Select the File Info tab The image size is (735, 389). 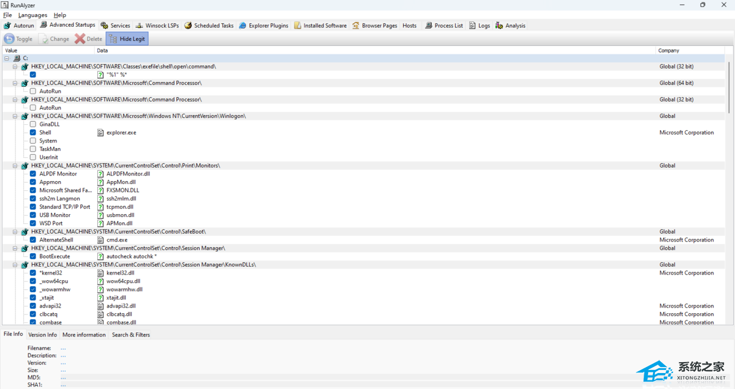pyautogui.click(x=13, y=334)
